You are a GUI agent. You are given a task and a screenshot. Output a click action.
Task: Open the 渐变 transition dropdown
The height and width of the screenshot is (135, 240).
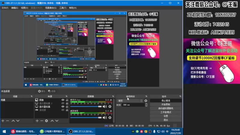[x=130, y=101]
